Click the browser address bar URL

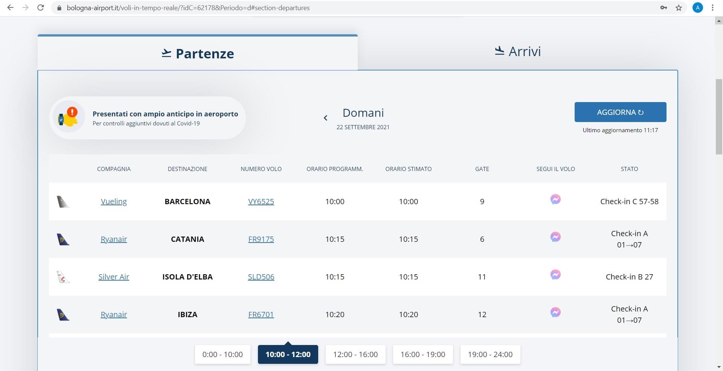(x=188, y=8)
